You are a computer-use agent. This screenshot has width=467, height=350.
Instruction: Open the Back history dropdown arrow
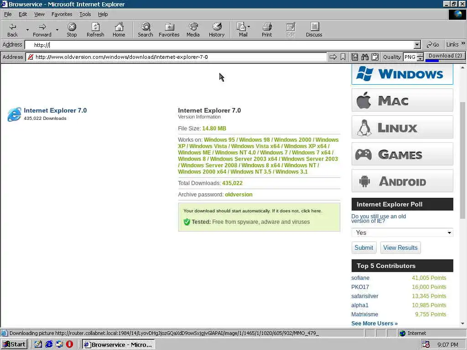[x=27, y=30]
